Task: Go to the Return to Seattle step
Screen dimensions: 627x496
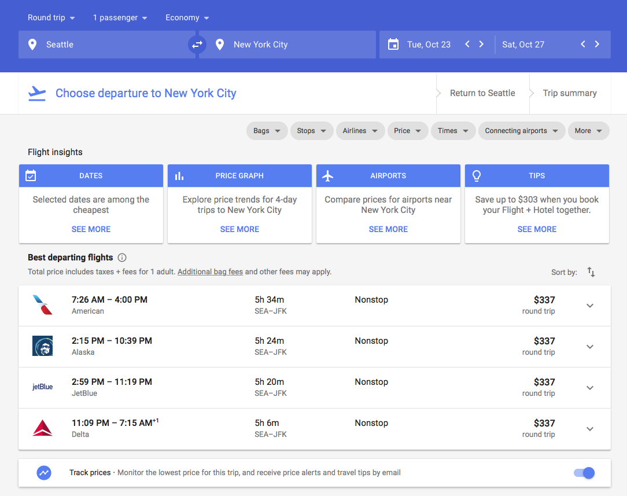Action: [x=482, y=93]
